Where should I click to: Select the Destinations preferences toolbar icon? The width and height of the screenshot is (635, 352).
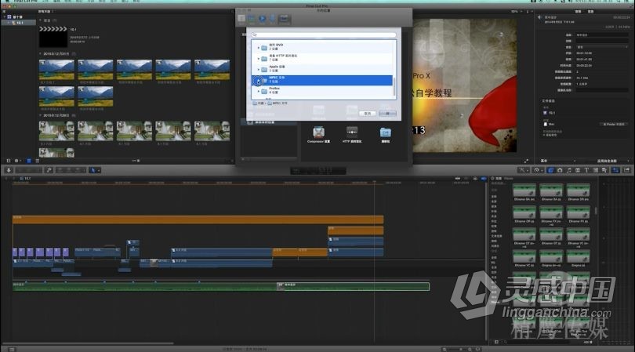click(284, 19)
